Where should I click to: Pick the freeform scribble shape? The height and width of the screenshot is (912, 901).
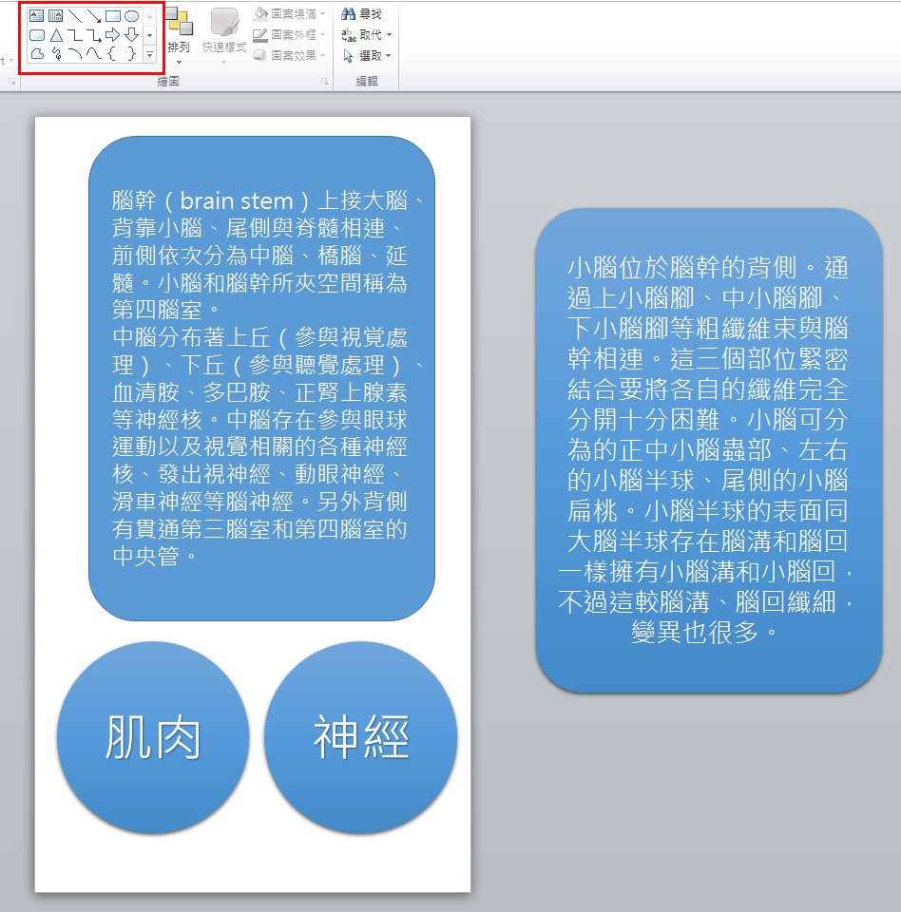pos(56,54)
